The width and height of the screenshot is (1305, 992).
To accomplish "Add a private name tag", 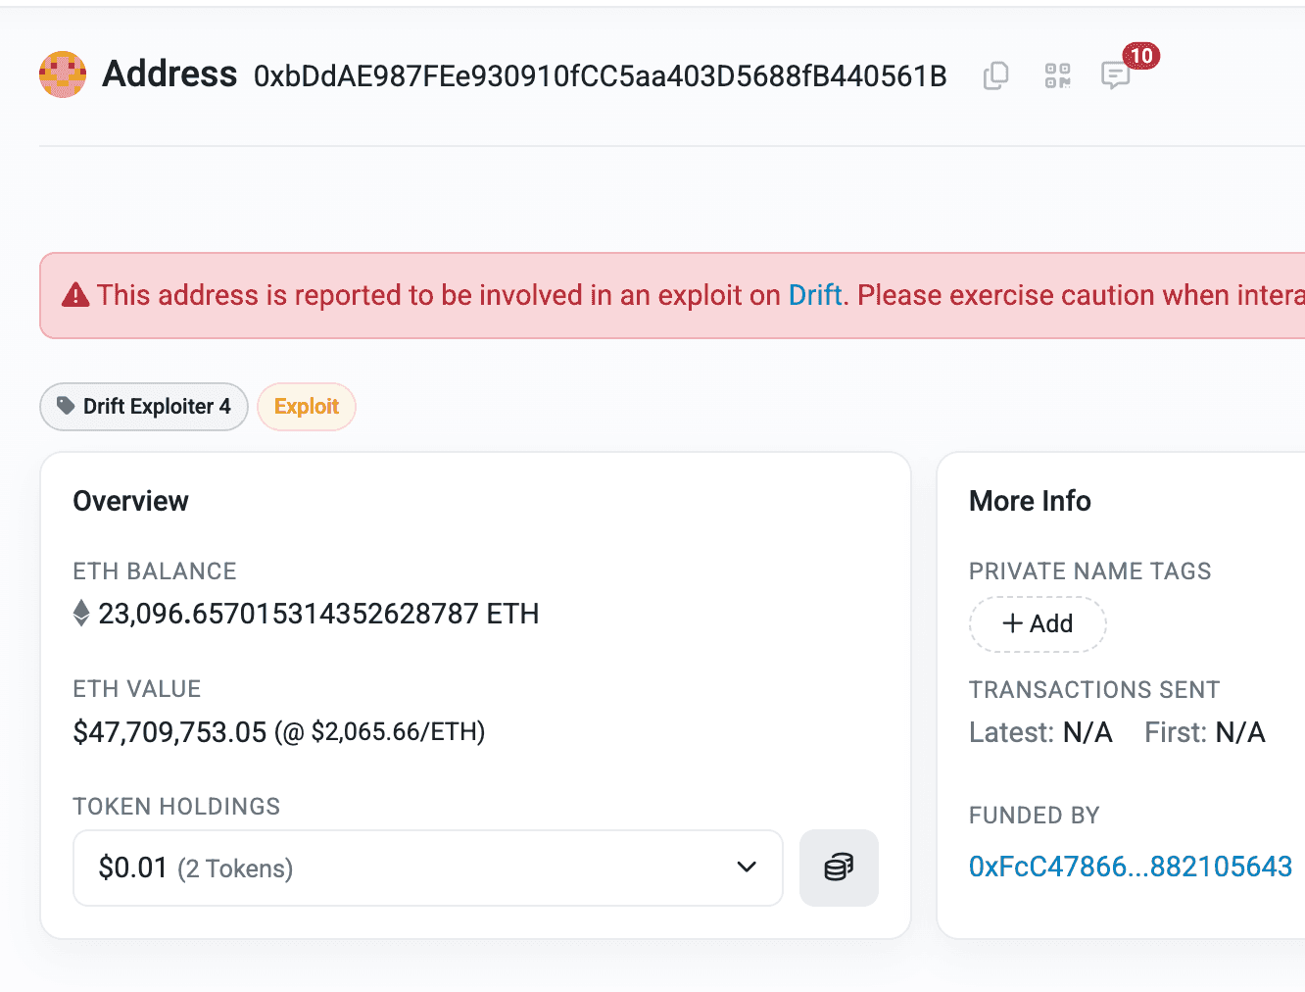I will (x=1038, y=623).
